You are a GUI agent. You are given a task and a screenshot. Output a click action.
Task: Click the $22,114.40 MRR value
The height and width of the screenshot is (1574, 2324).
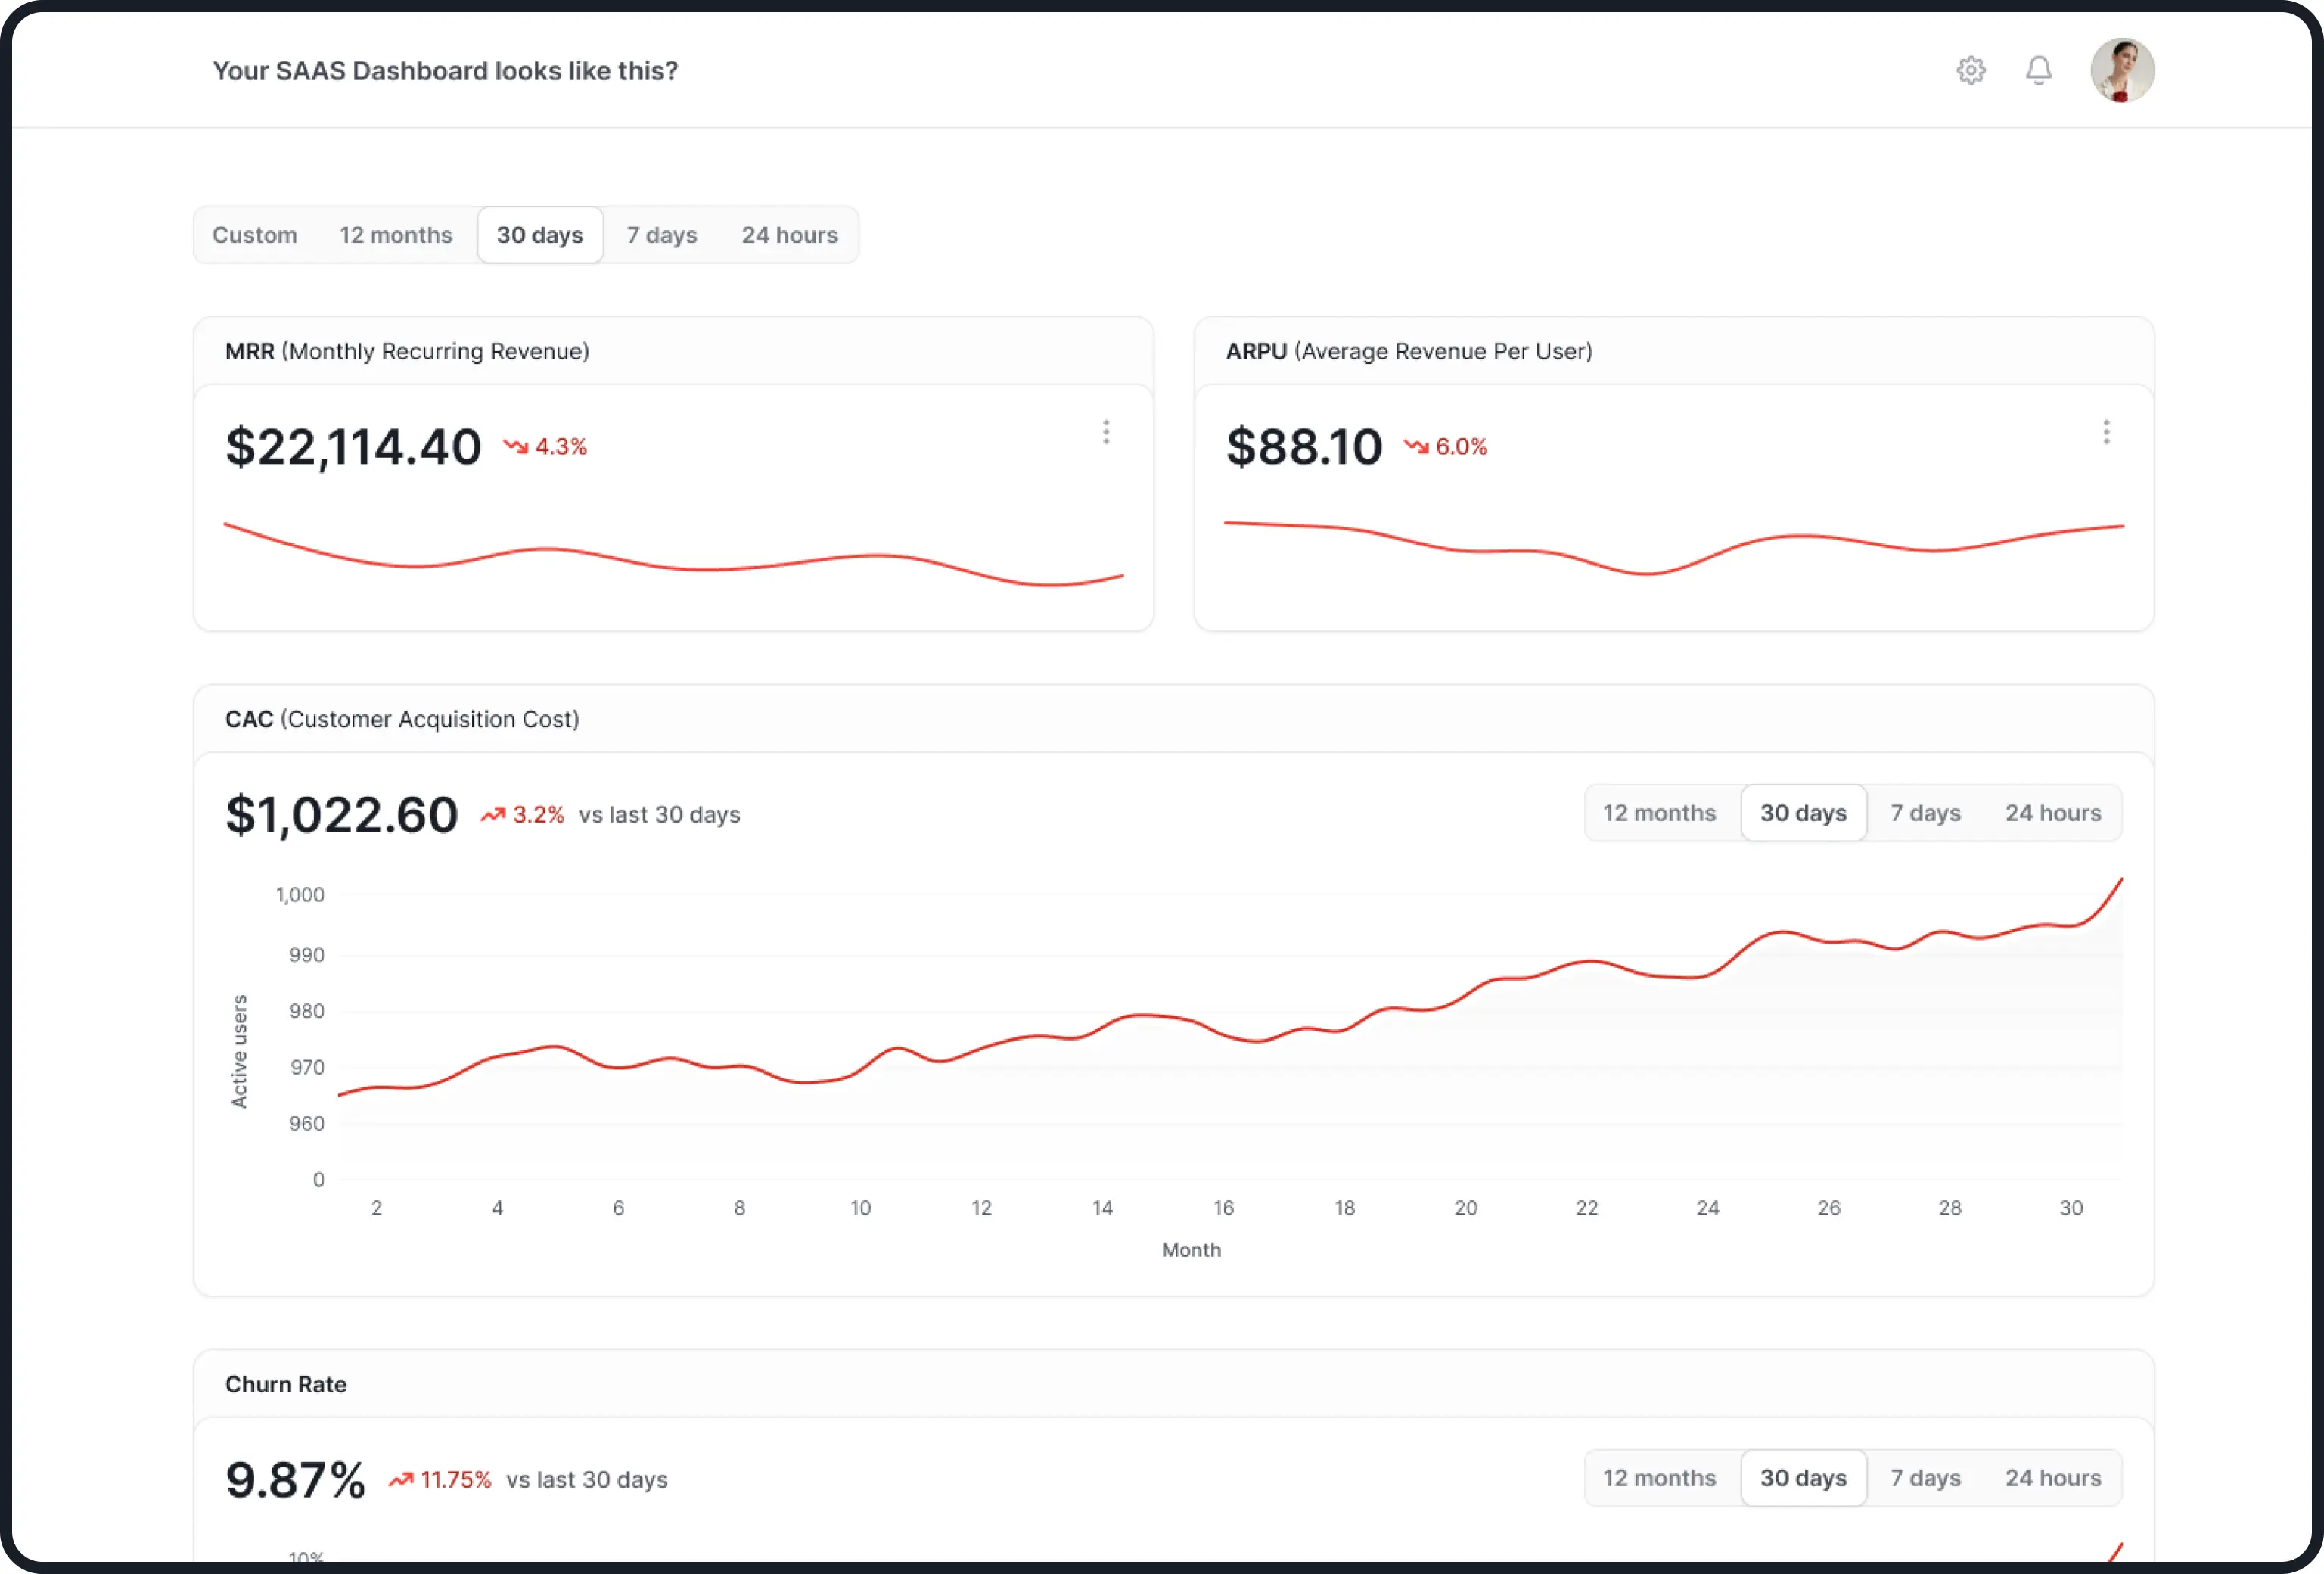353,447
